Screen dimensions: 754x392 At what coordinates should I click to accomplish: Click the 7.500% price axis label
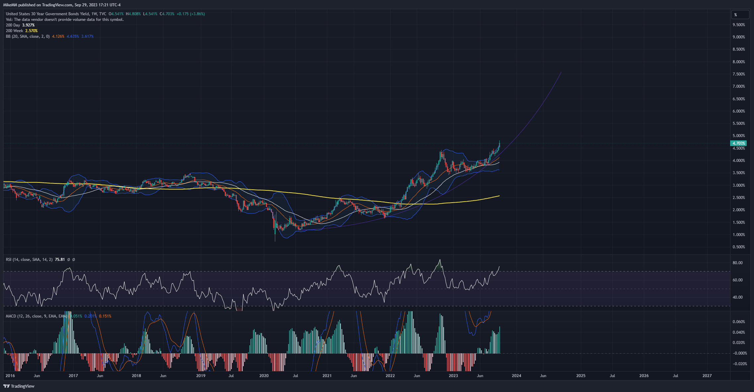point(739,74)
